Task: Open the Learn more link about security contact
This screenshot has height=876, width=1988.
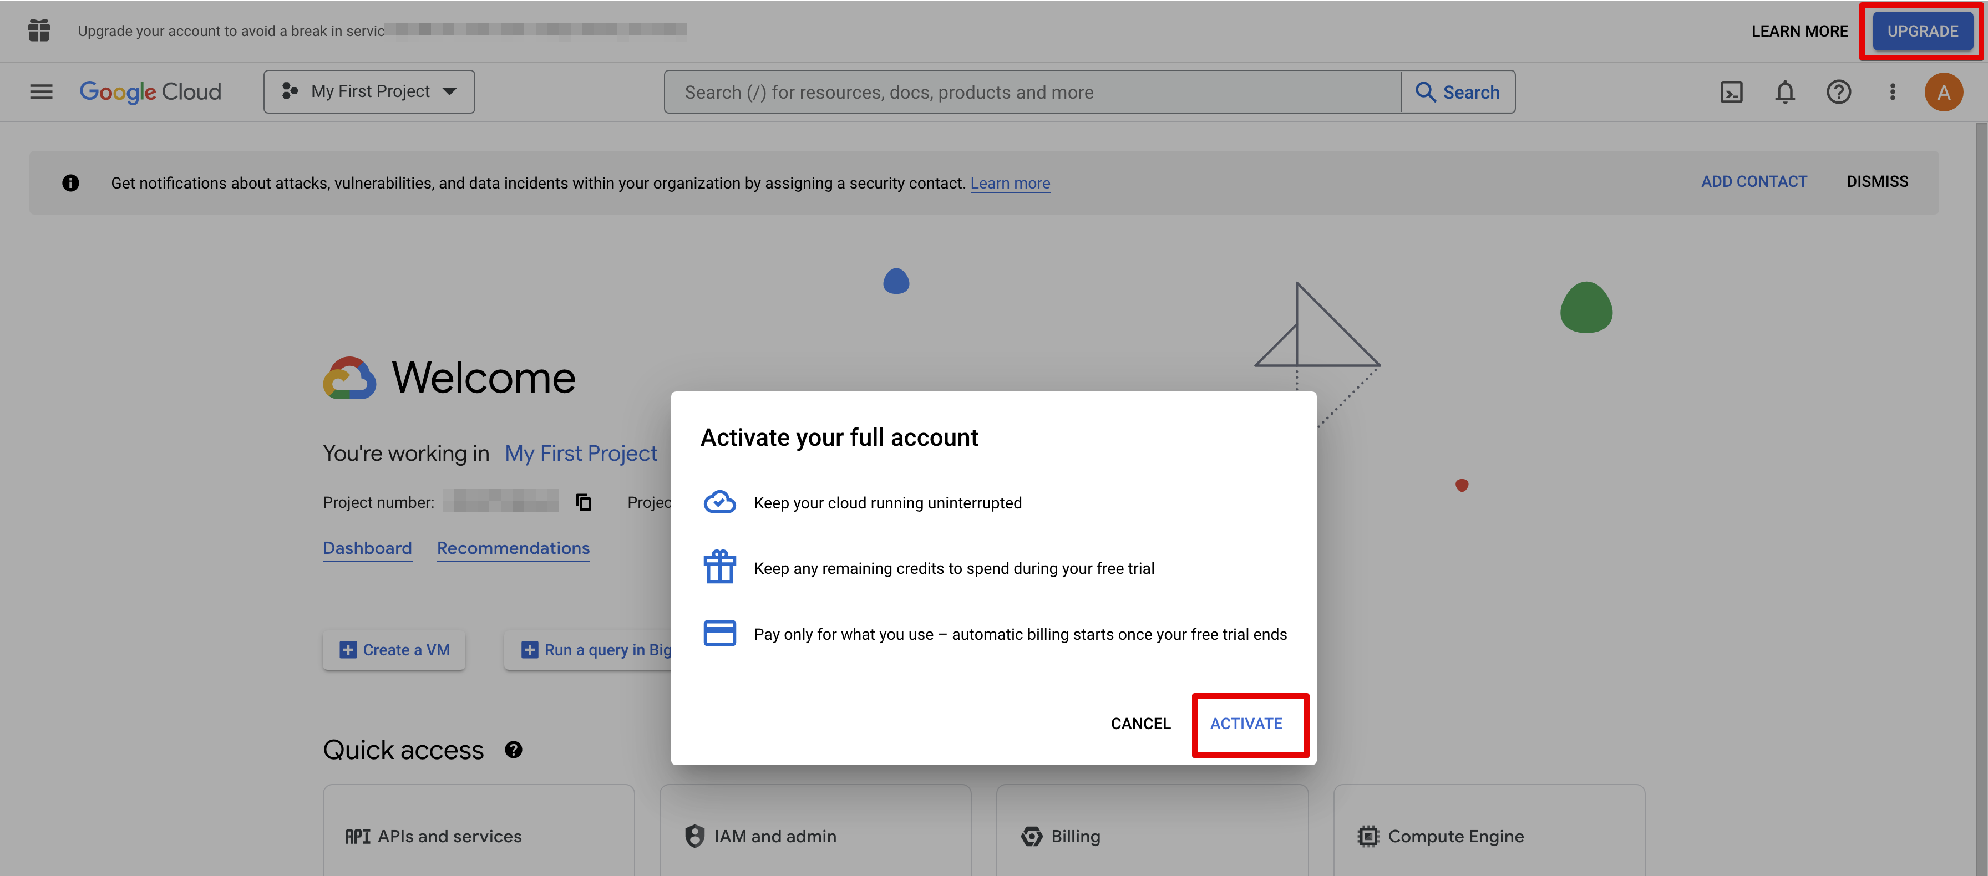Action: 1010,183
